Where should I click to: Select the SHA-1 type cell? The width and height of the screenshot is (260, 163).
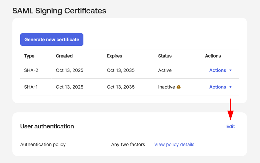29,87
